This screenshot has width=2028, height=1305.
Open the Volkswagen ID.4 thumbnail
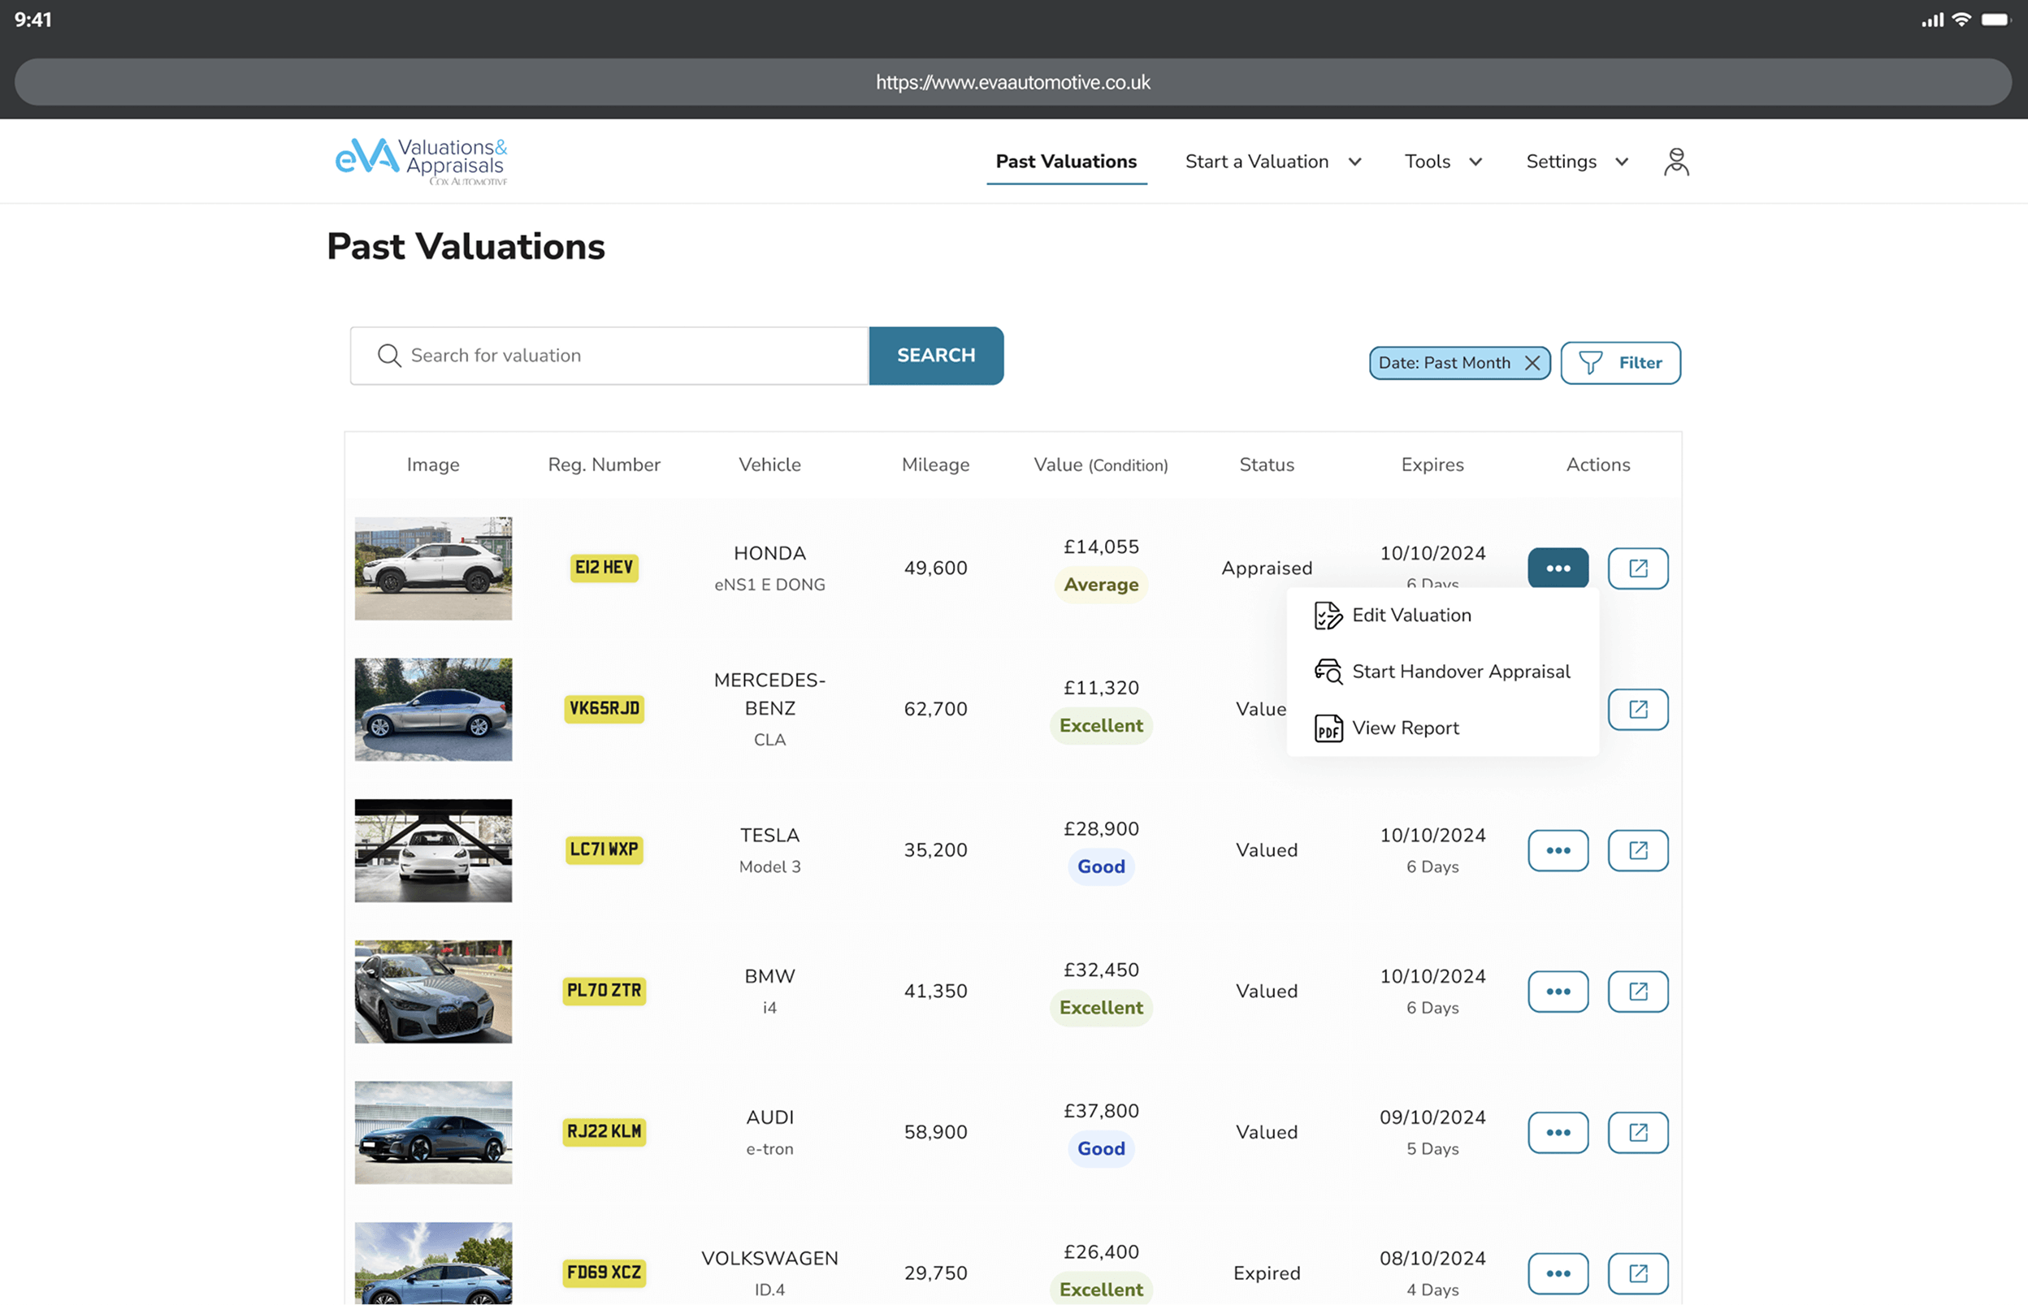433,1263
